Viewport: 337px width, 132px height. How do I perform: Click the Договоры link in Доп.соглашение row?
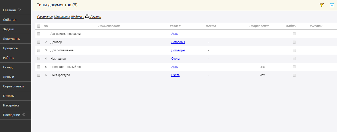click(x=178, y=50)
